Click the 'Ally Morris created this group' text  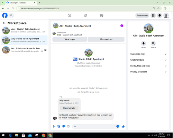pos(89,63)
